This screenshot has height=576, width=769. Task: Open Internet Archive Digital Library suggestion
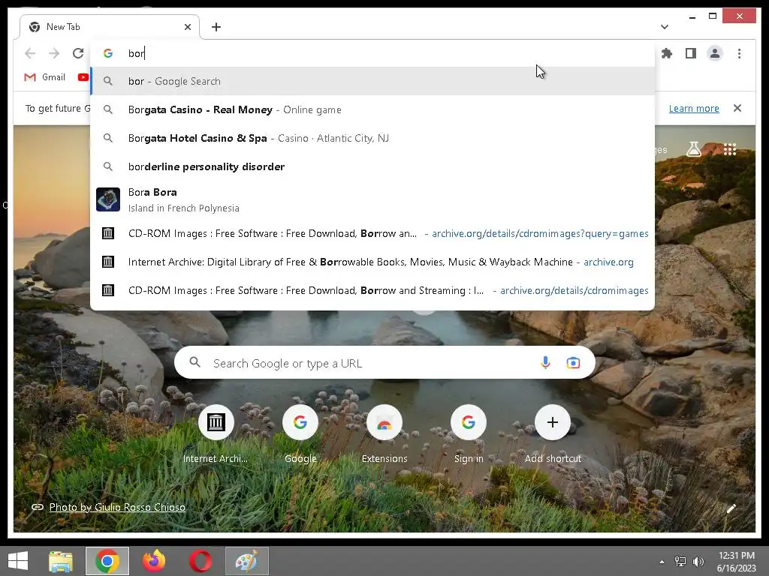click(x=372, y=262)
